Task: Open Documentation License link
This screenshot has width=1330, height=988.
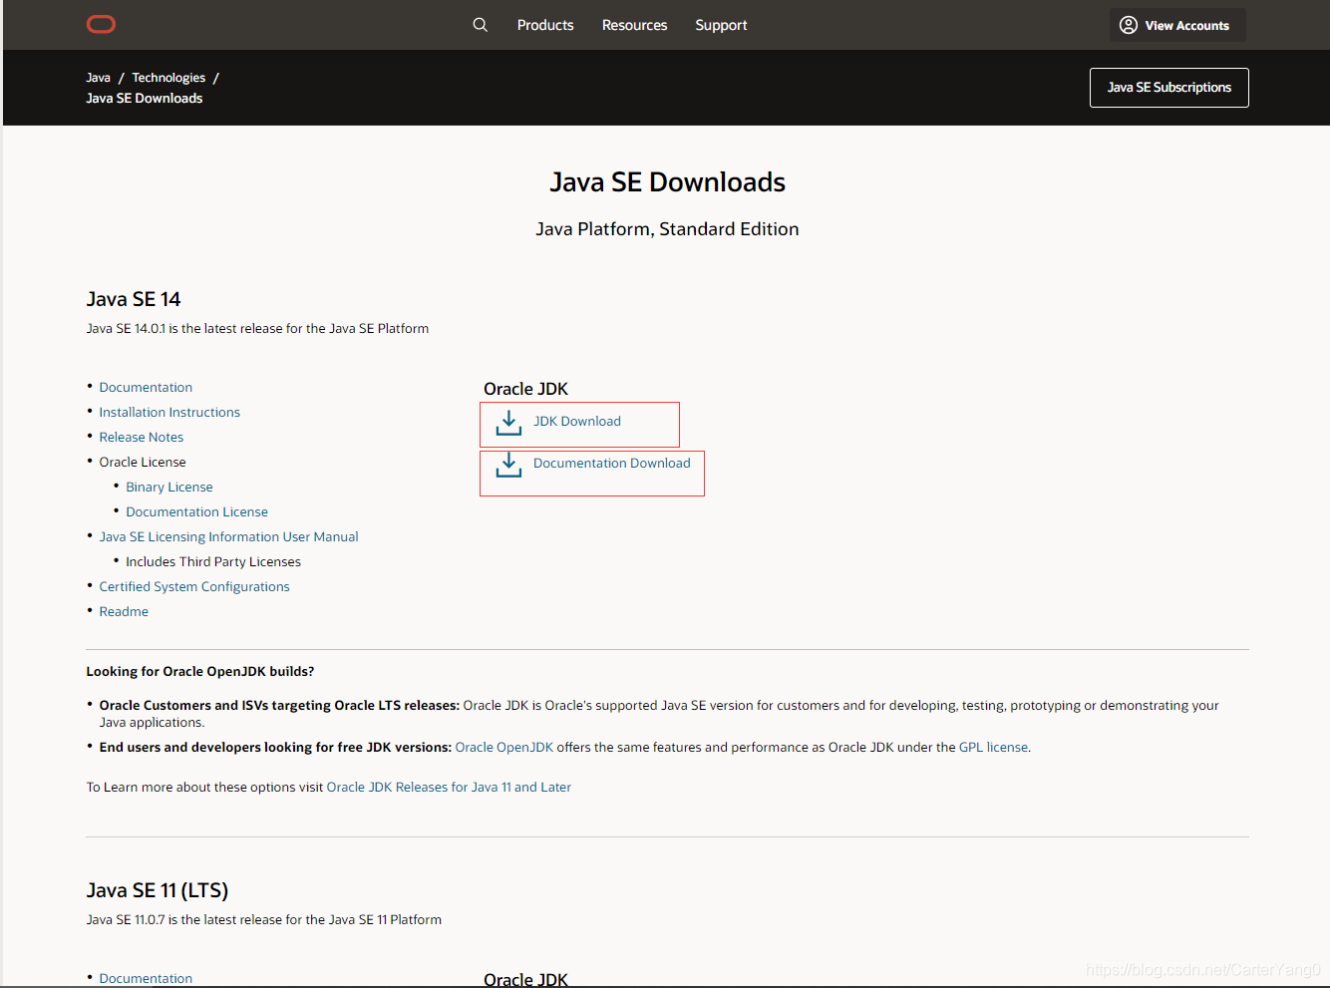Action: tap(196, 511)
